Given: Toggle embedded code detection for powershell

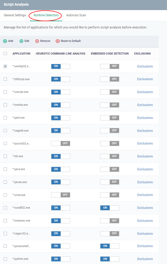Looking at the screenshot, I should tap(110, 246).
